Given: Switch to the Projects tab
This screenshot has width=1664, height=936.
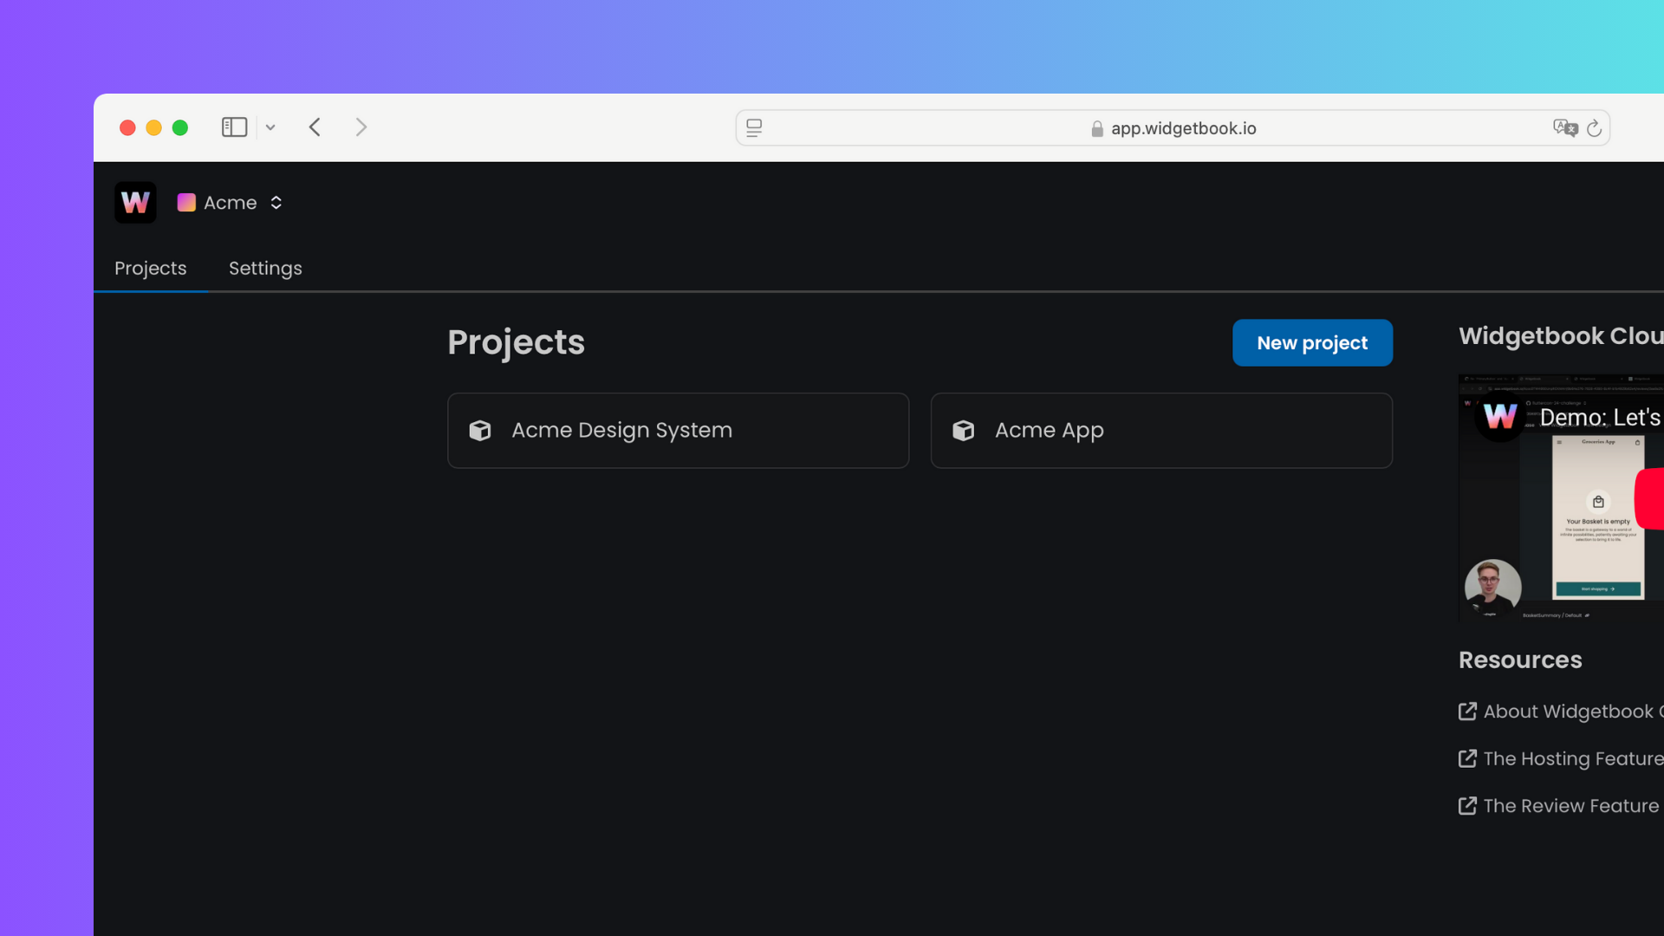Looking at the screenshot, I should click(x=150, y=268).
